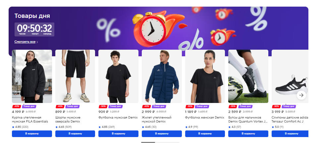Click the star rating 4.3 (57)
This screenshot has width=319, height=148.
click(x=235, y=127)
